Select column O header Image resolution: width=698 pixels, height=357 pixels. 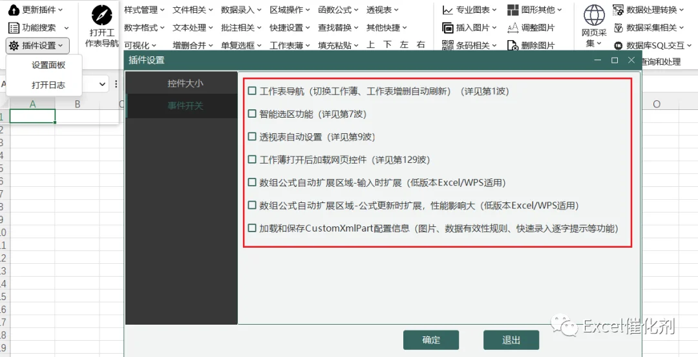pos(657,104)
